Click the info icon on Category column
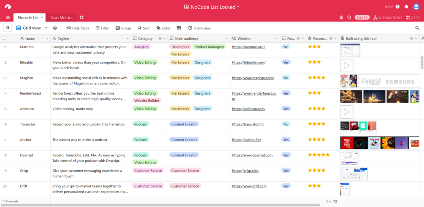 (160, 38)
